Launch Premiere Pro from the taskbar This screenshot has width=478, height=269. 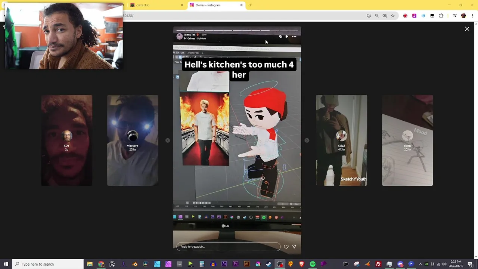pos(235,264)
